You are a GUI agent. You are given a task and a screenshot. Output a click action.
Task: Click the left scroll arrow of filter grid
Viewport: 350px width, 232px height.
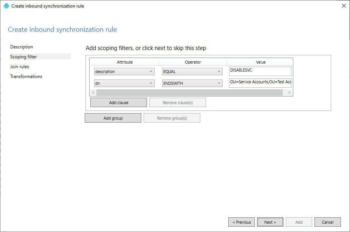(x=93, y=93)
